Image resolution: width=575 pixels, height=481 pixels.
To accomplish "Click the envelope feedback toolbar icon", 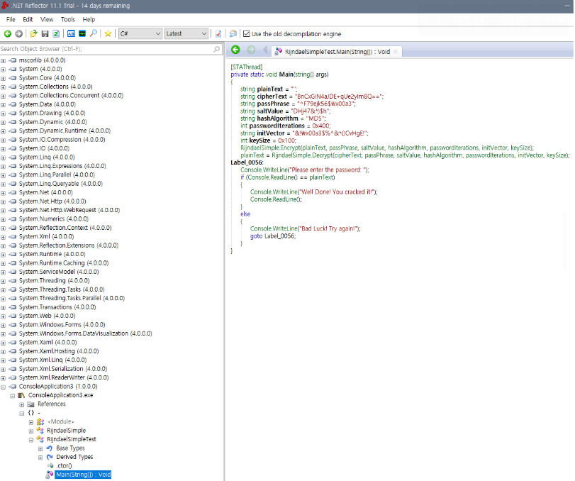I will 233,34.
